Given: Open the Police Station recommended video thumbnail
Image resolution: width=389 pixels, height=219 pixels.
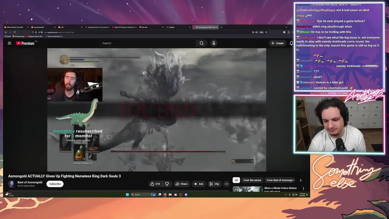Looking at the screenshot, I should [248, 189].
